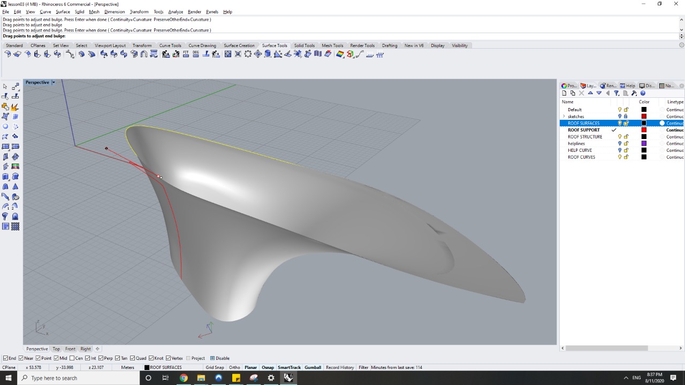Change purple color swatch of helplines layer
The image size is (685, 385).
click(644, 143)
